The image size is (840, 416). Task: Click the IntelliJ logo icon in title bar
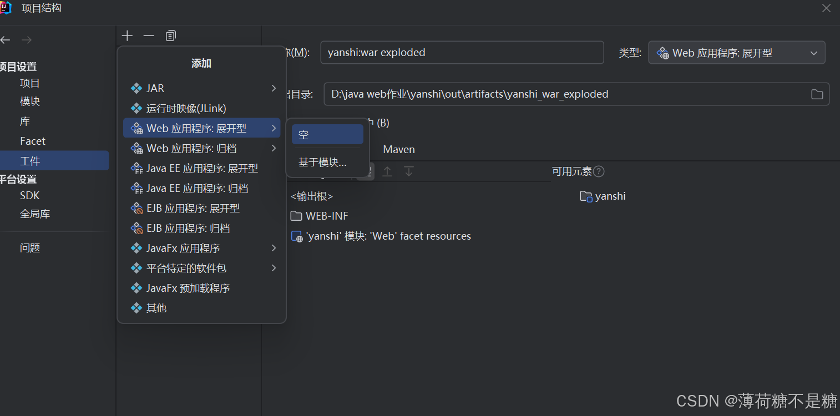(5, 7)
